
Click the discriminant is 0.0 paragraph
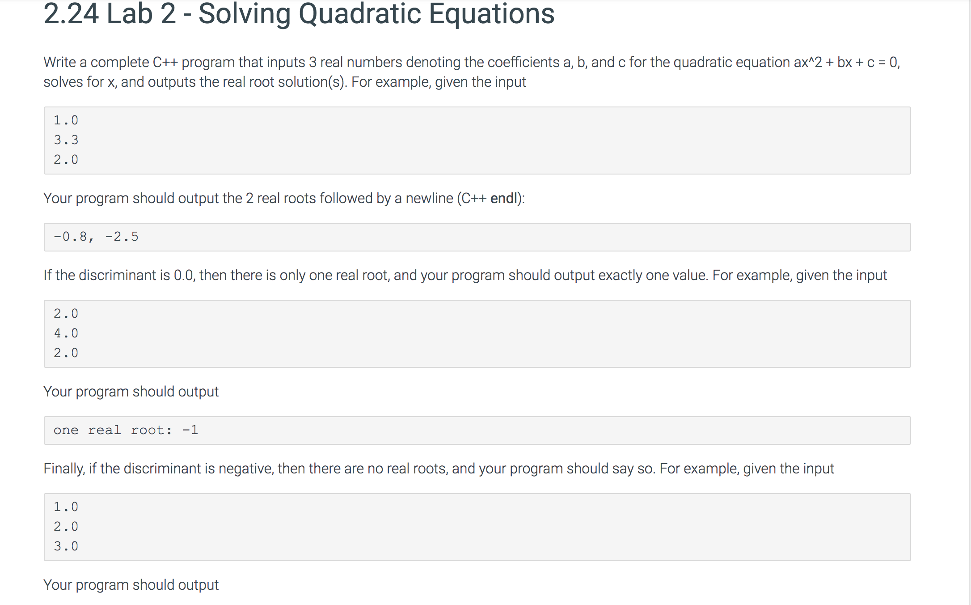point(465,275)
